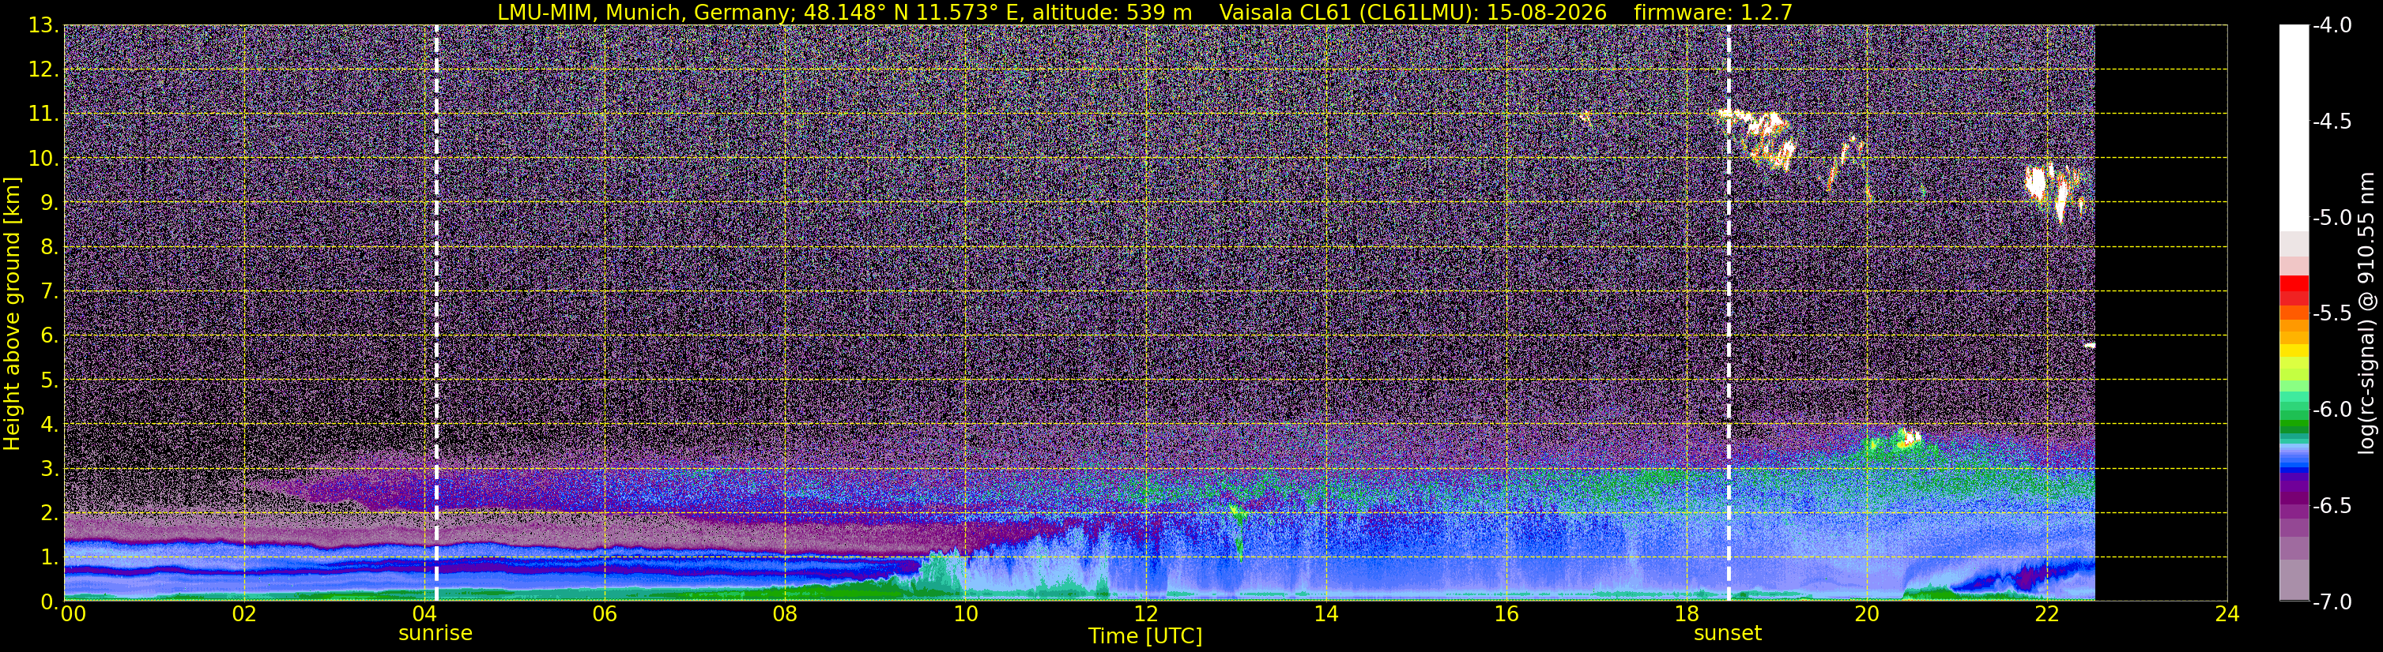Click the white dashed sunrise marker line
This screenshot has height=652, width=2383.
click(436, 313)
